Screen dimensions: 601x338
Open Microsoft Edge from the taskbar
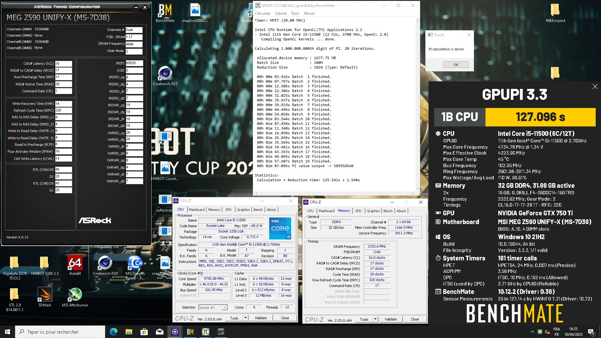pyautogui.click(x=113, y=332)
